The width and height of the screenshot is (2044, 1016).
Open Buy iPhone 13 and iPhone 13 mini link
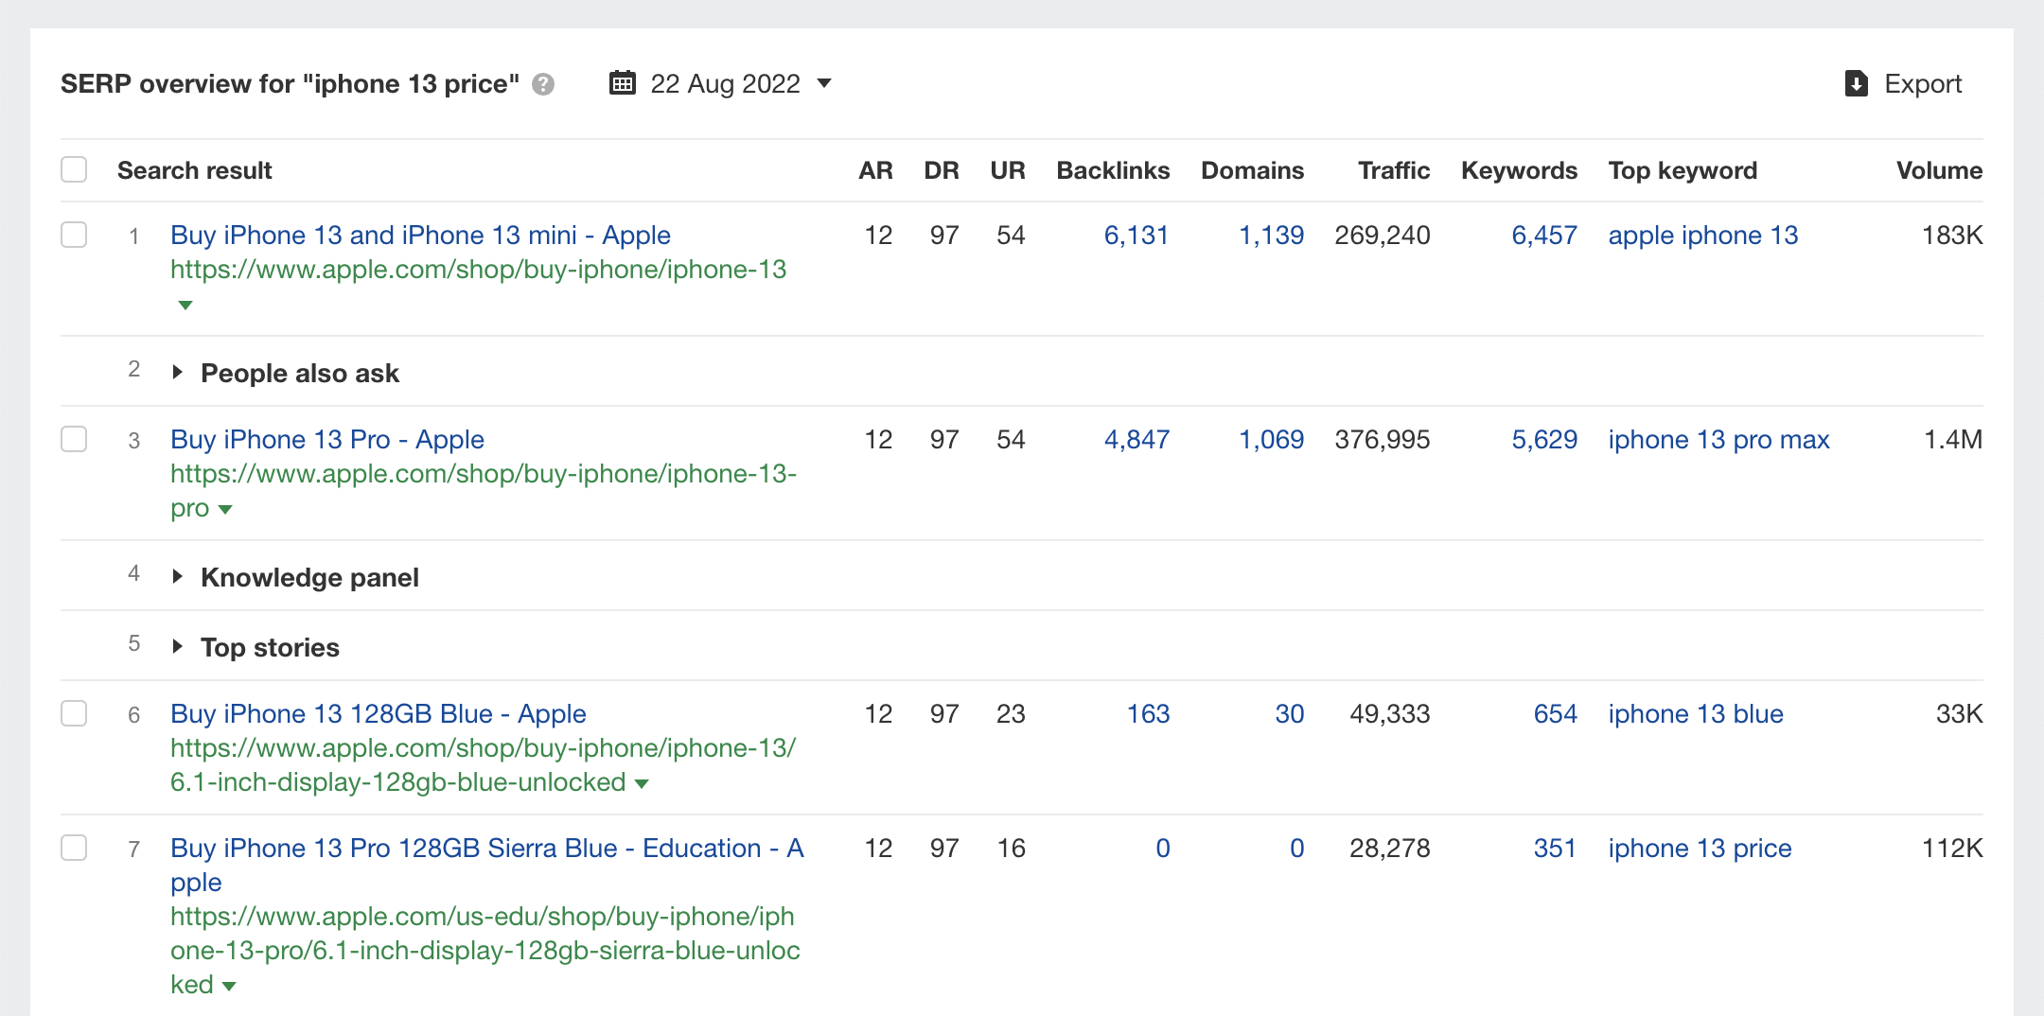420,235
